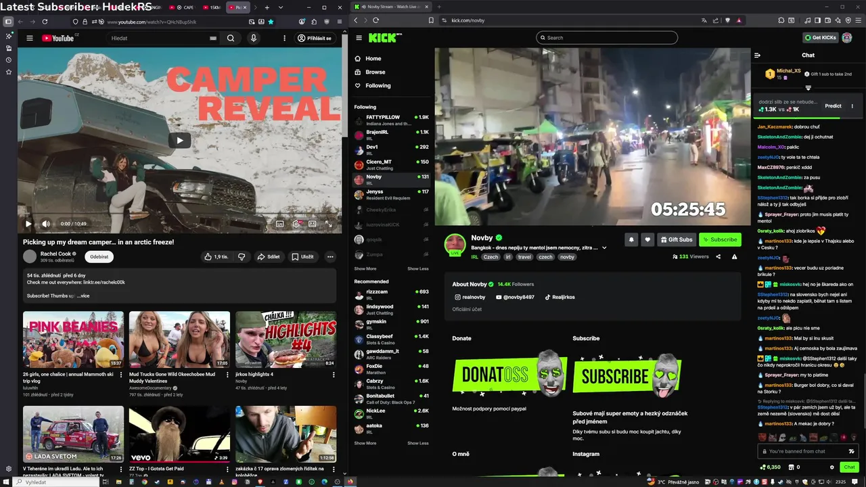This screenshot has height=487, width=866.
Task: Open Pink Beanies mammoth ski trip thumbnail
Action: tap(73, 340)
